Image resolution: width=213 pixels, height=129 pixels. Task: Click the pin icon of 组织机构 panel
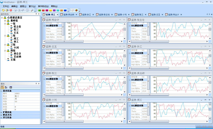(x=36, y=14)
